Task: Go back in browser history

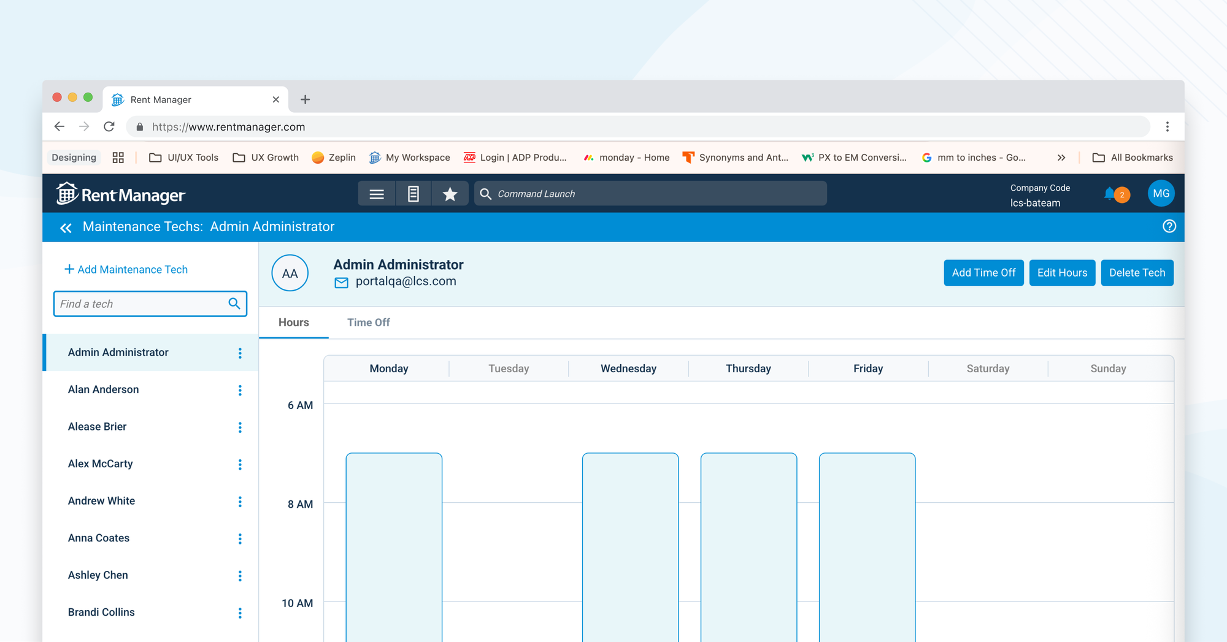Action: [x=60, y=126]
